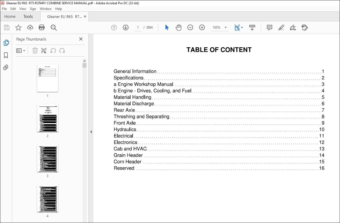The width and height of the screenshot is (340, 223).
Task: Upload file to cloud icon
Action: pyautogui.click(x=30, y=28)
